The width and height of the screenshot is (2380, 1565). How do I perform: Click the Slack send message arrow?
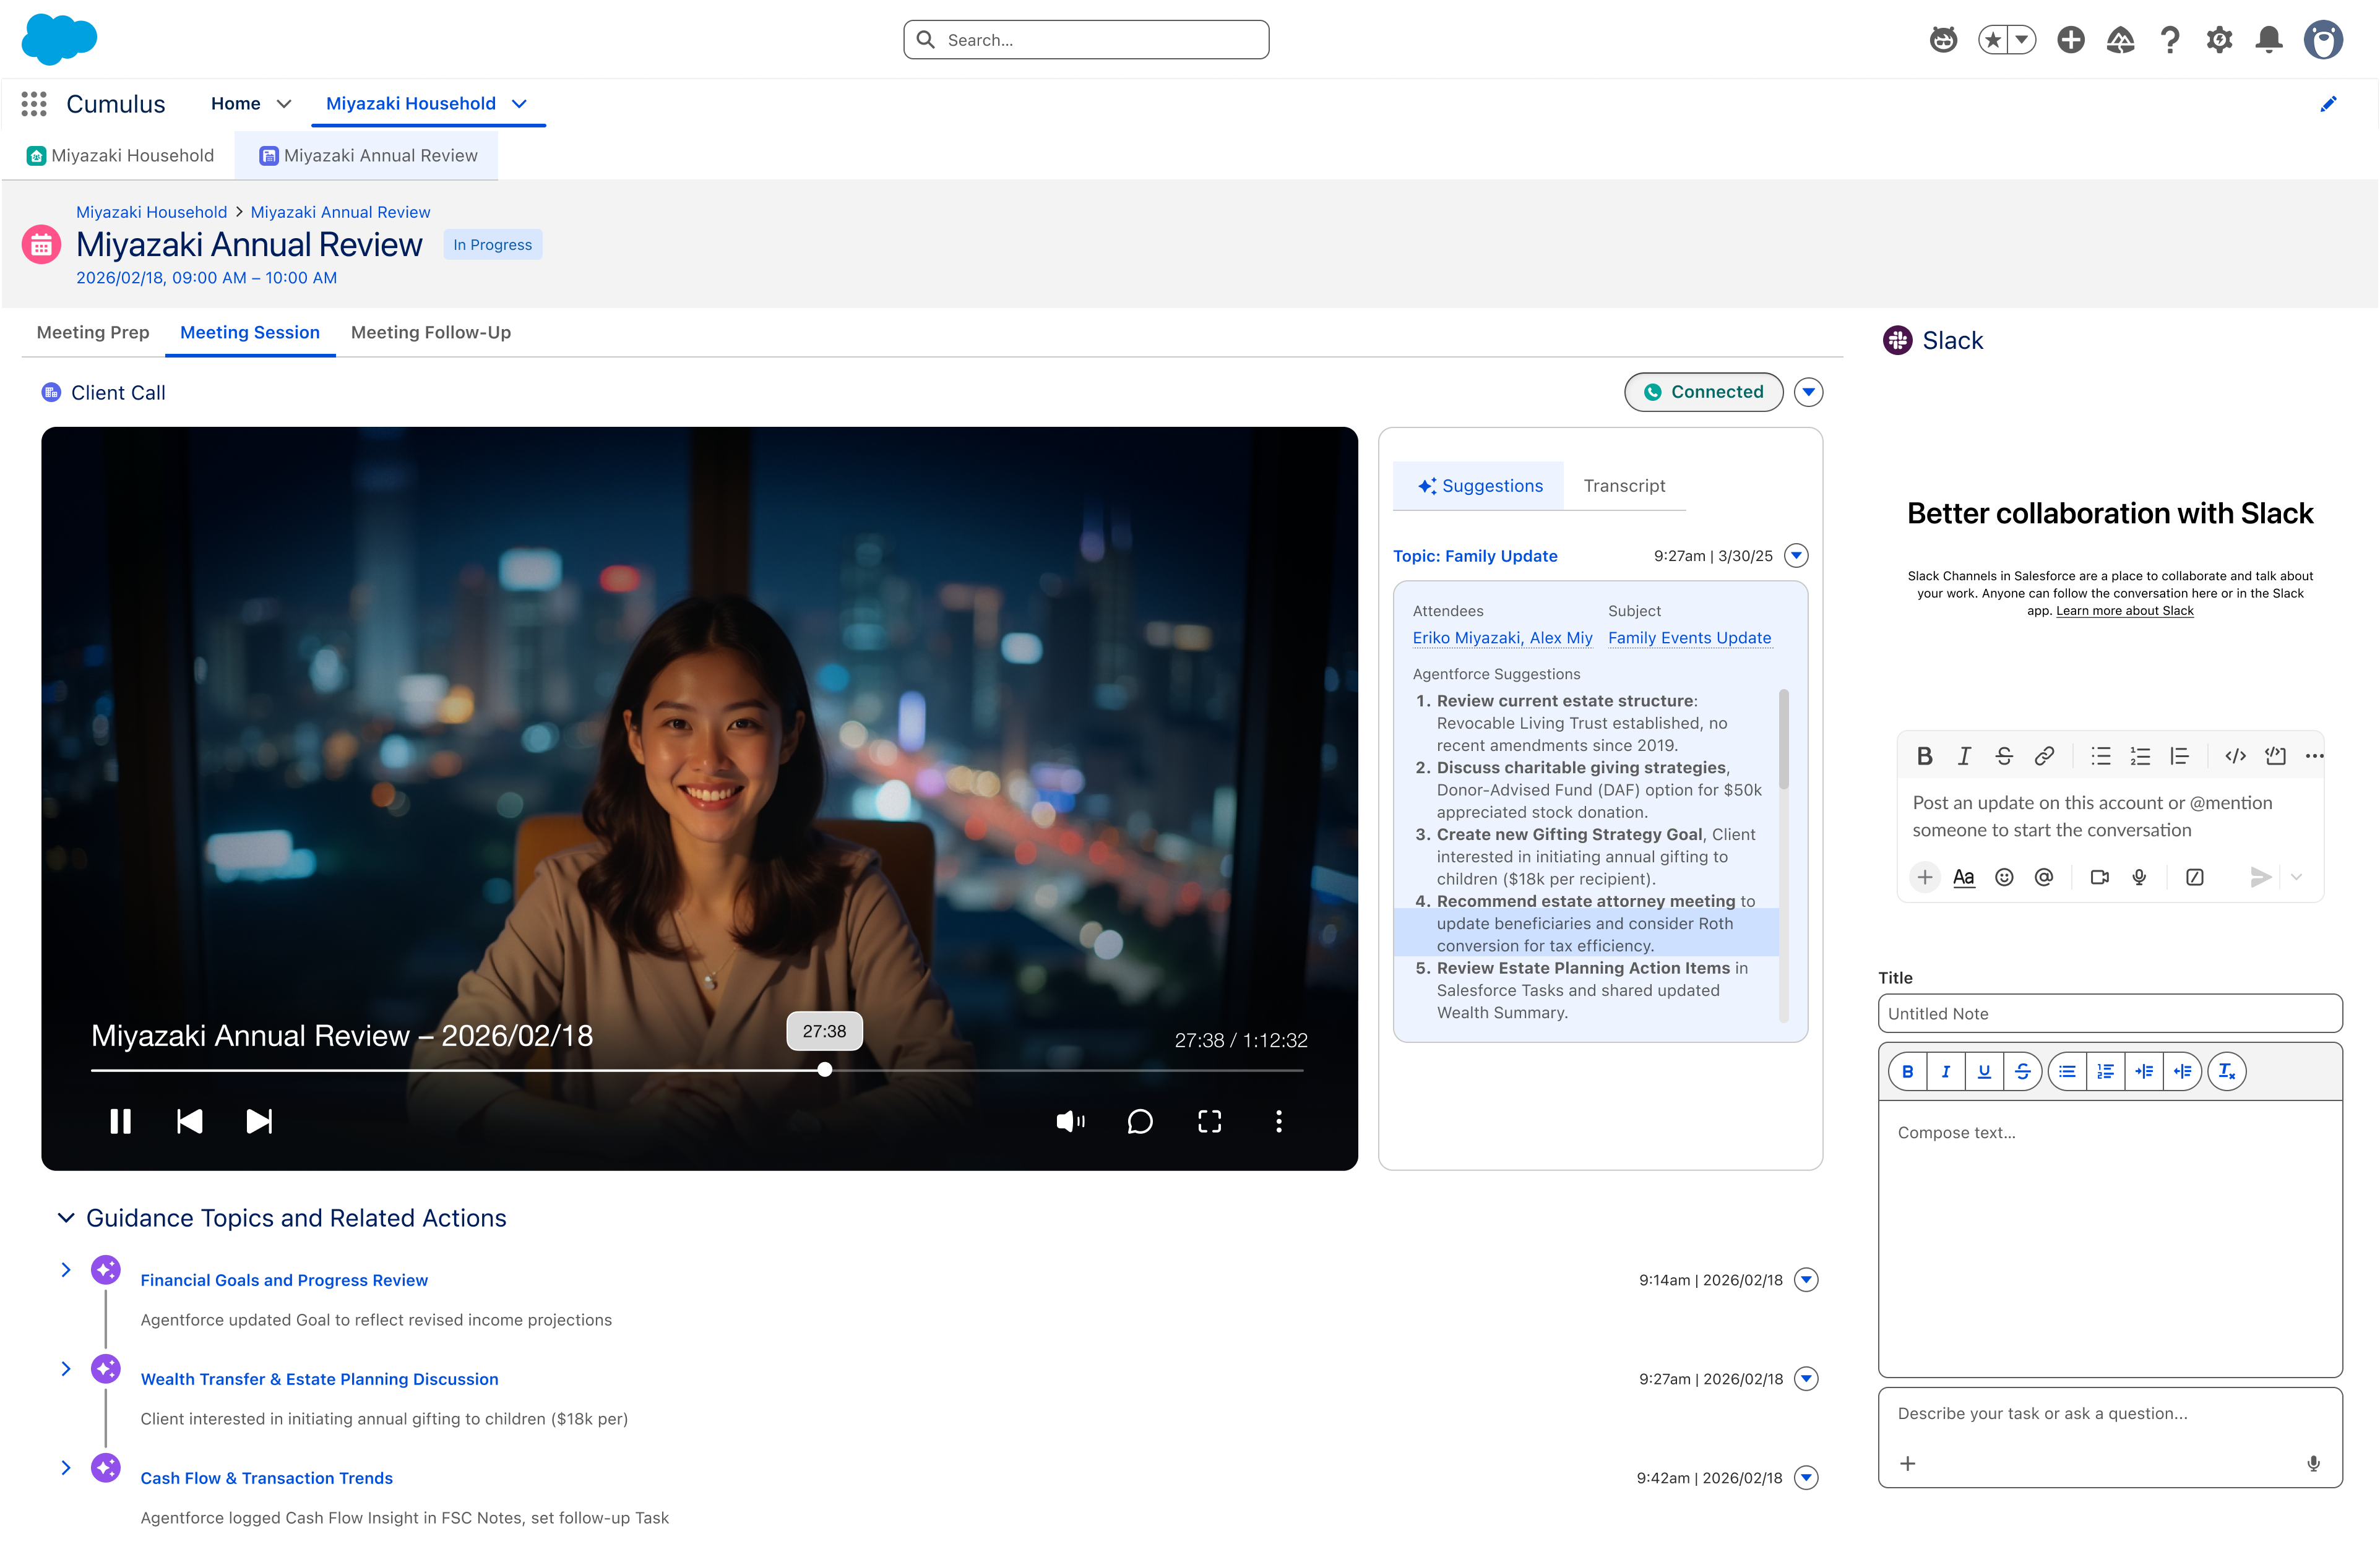2260,877
